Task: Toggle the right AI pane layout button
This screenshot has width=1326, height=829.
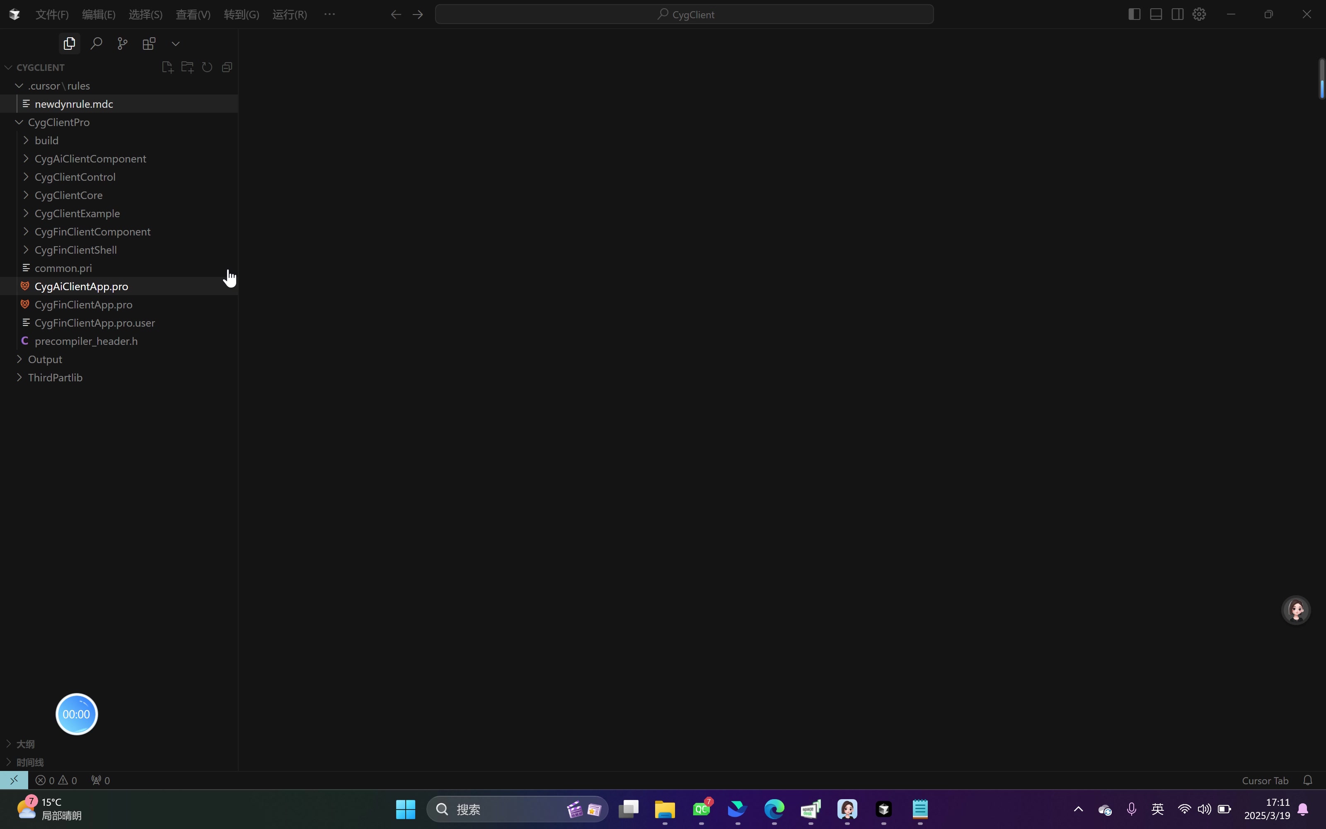Action: pos(1177,14)
